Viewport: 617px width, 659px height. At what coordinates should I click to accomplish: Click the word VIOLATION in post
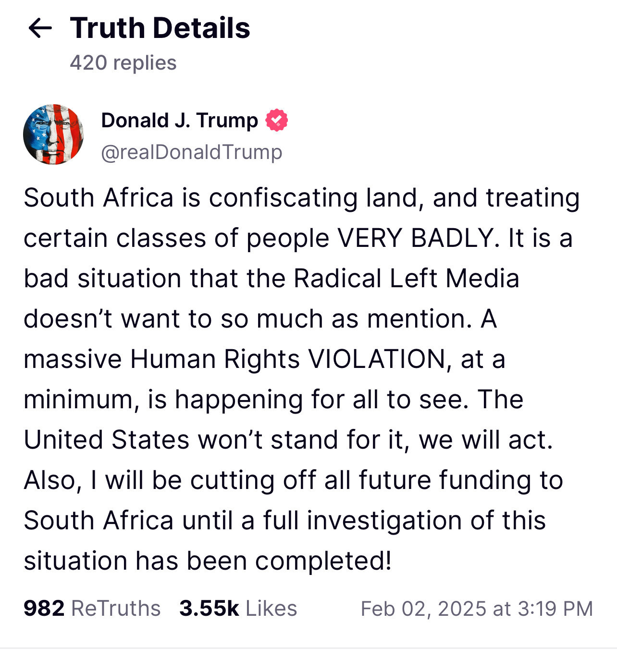coord(376,359)
